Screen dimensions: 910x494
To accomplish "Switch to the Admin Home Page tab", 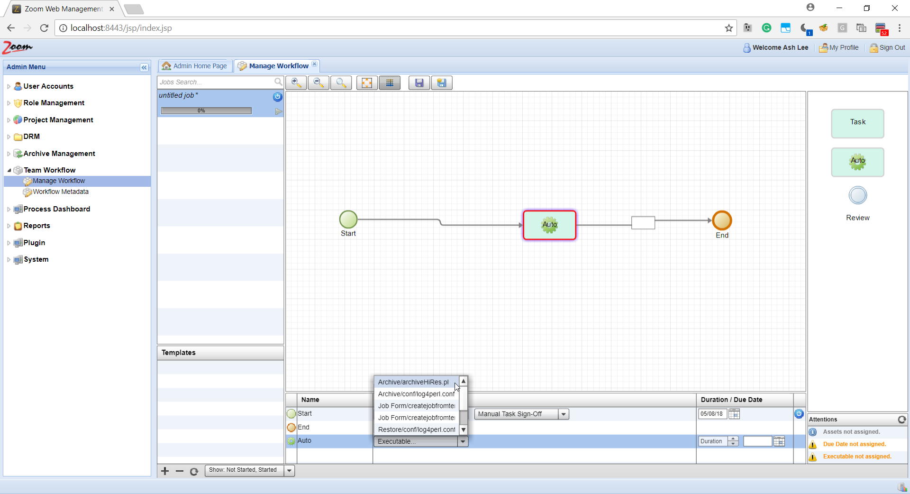I will pyautogui.click(x=195, y=66).
